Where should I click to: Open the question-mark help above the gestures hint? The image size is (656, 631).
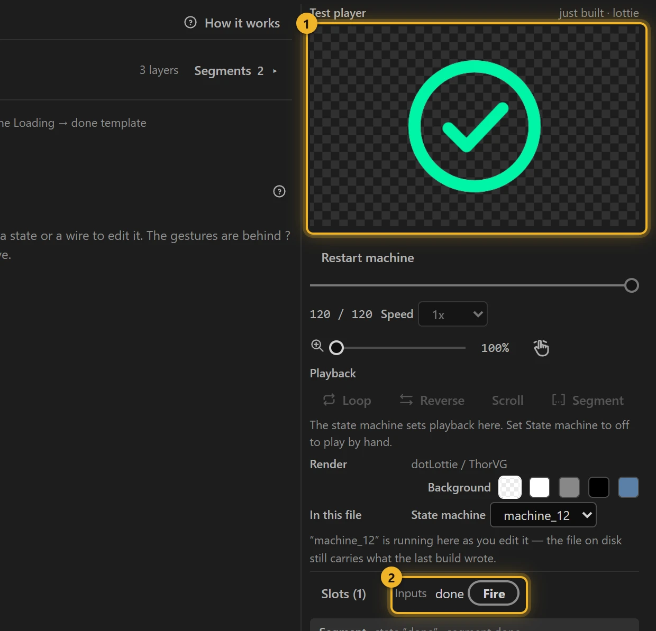click(x=279, y=191)
